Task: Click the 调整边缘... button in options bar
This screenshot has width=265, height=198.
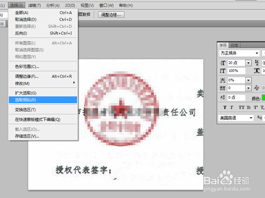Action: click(111, 15)
